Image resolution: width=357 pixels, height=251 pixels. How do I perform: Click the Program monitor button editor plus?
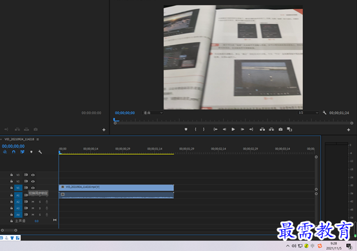(x=349, y=130)
